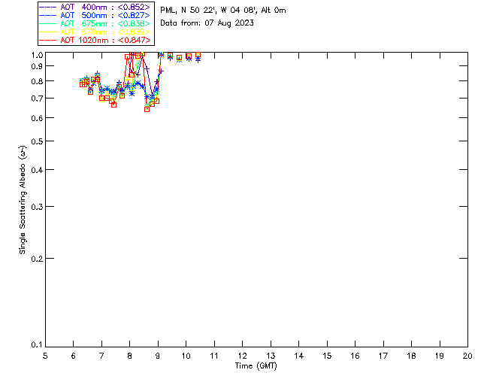Image resolution: width=481 pixels, height=385 pixels.
Task: Click the lowest red square data point
Action: pos(147,109)
